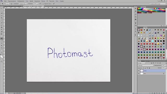Open the layer opacity slider arrow
This screenshot has width=167, height=94.
166,66
